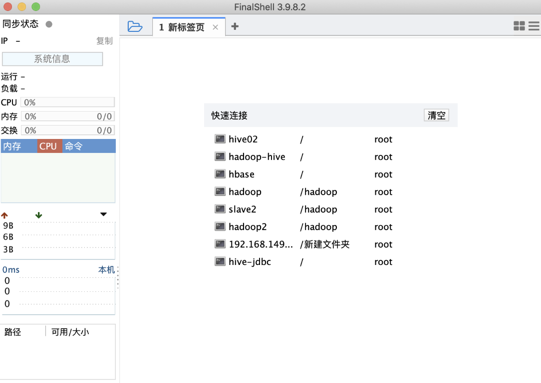Close the 新标签页 tab
This screenshot has width=541, height=383.
pyautogui.click(x=215, y=27)
